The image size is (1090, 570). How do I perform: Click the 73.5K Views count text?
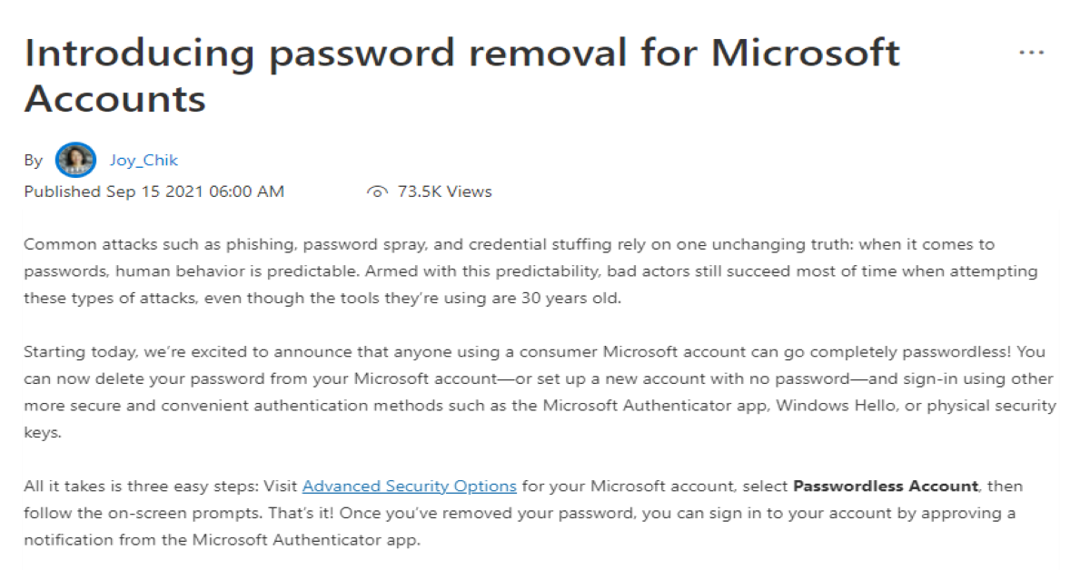coord(444,192)
